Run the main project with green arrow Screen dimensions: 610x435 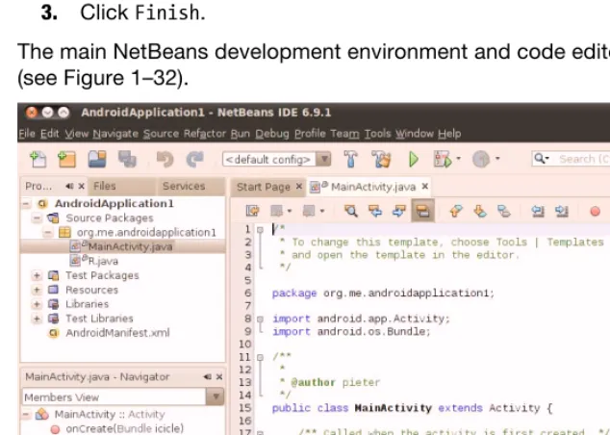click(x=414, y=159)
